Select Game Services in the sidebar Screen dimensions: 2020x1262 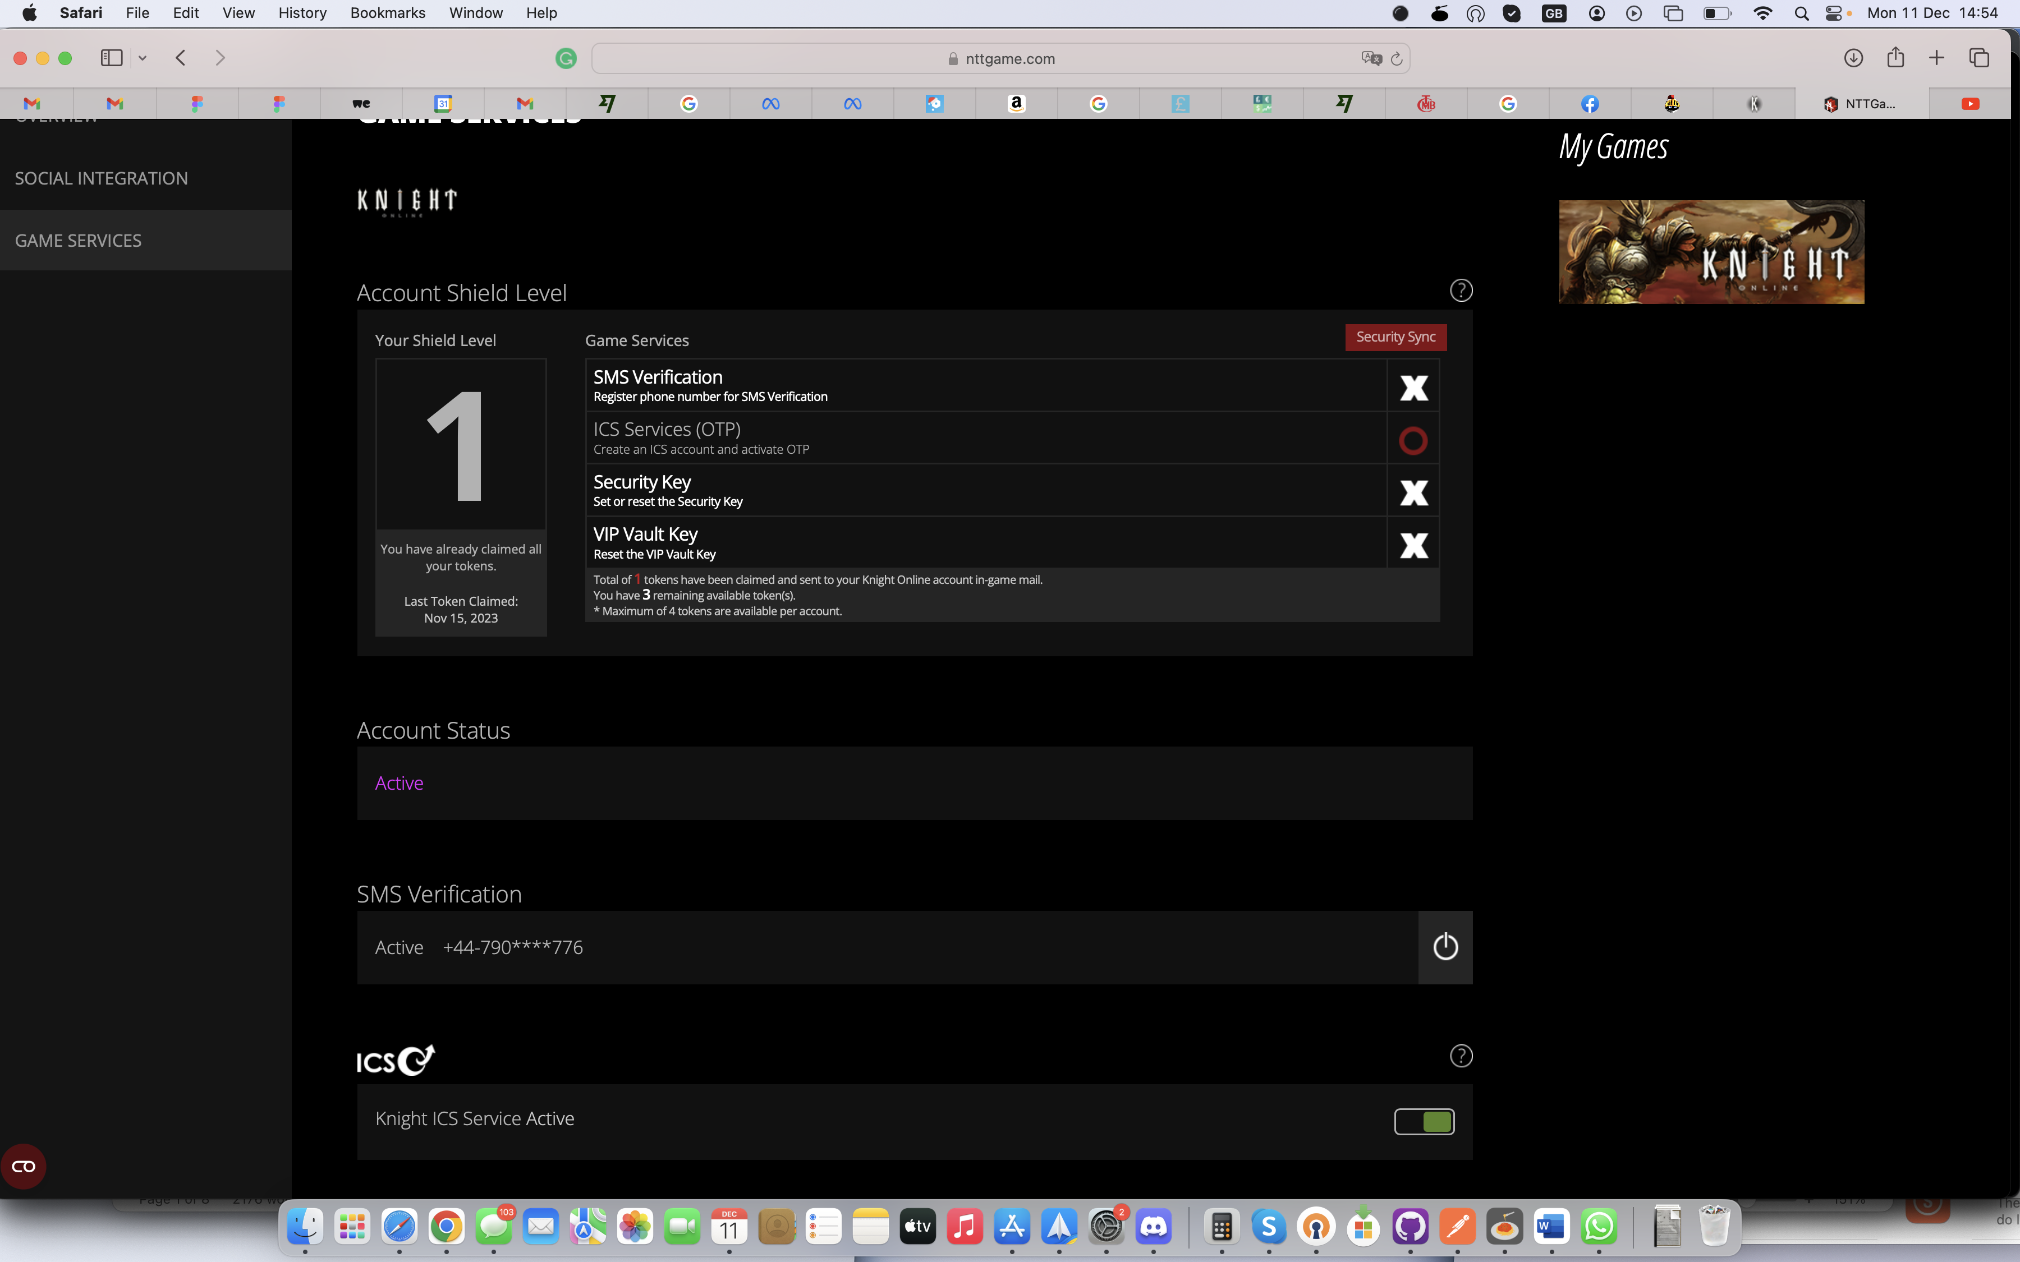click(79, 241)
